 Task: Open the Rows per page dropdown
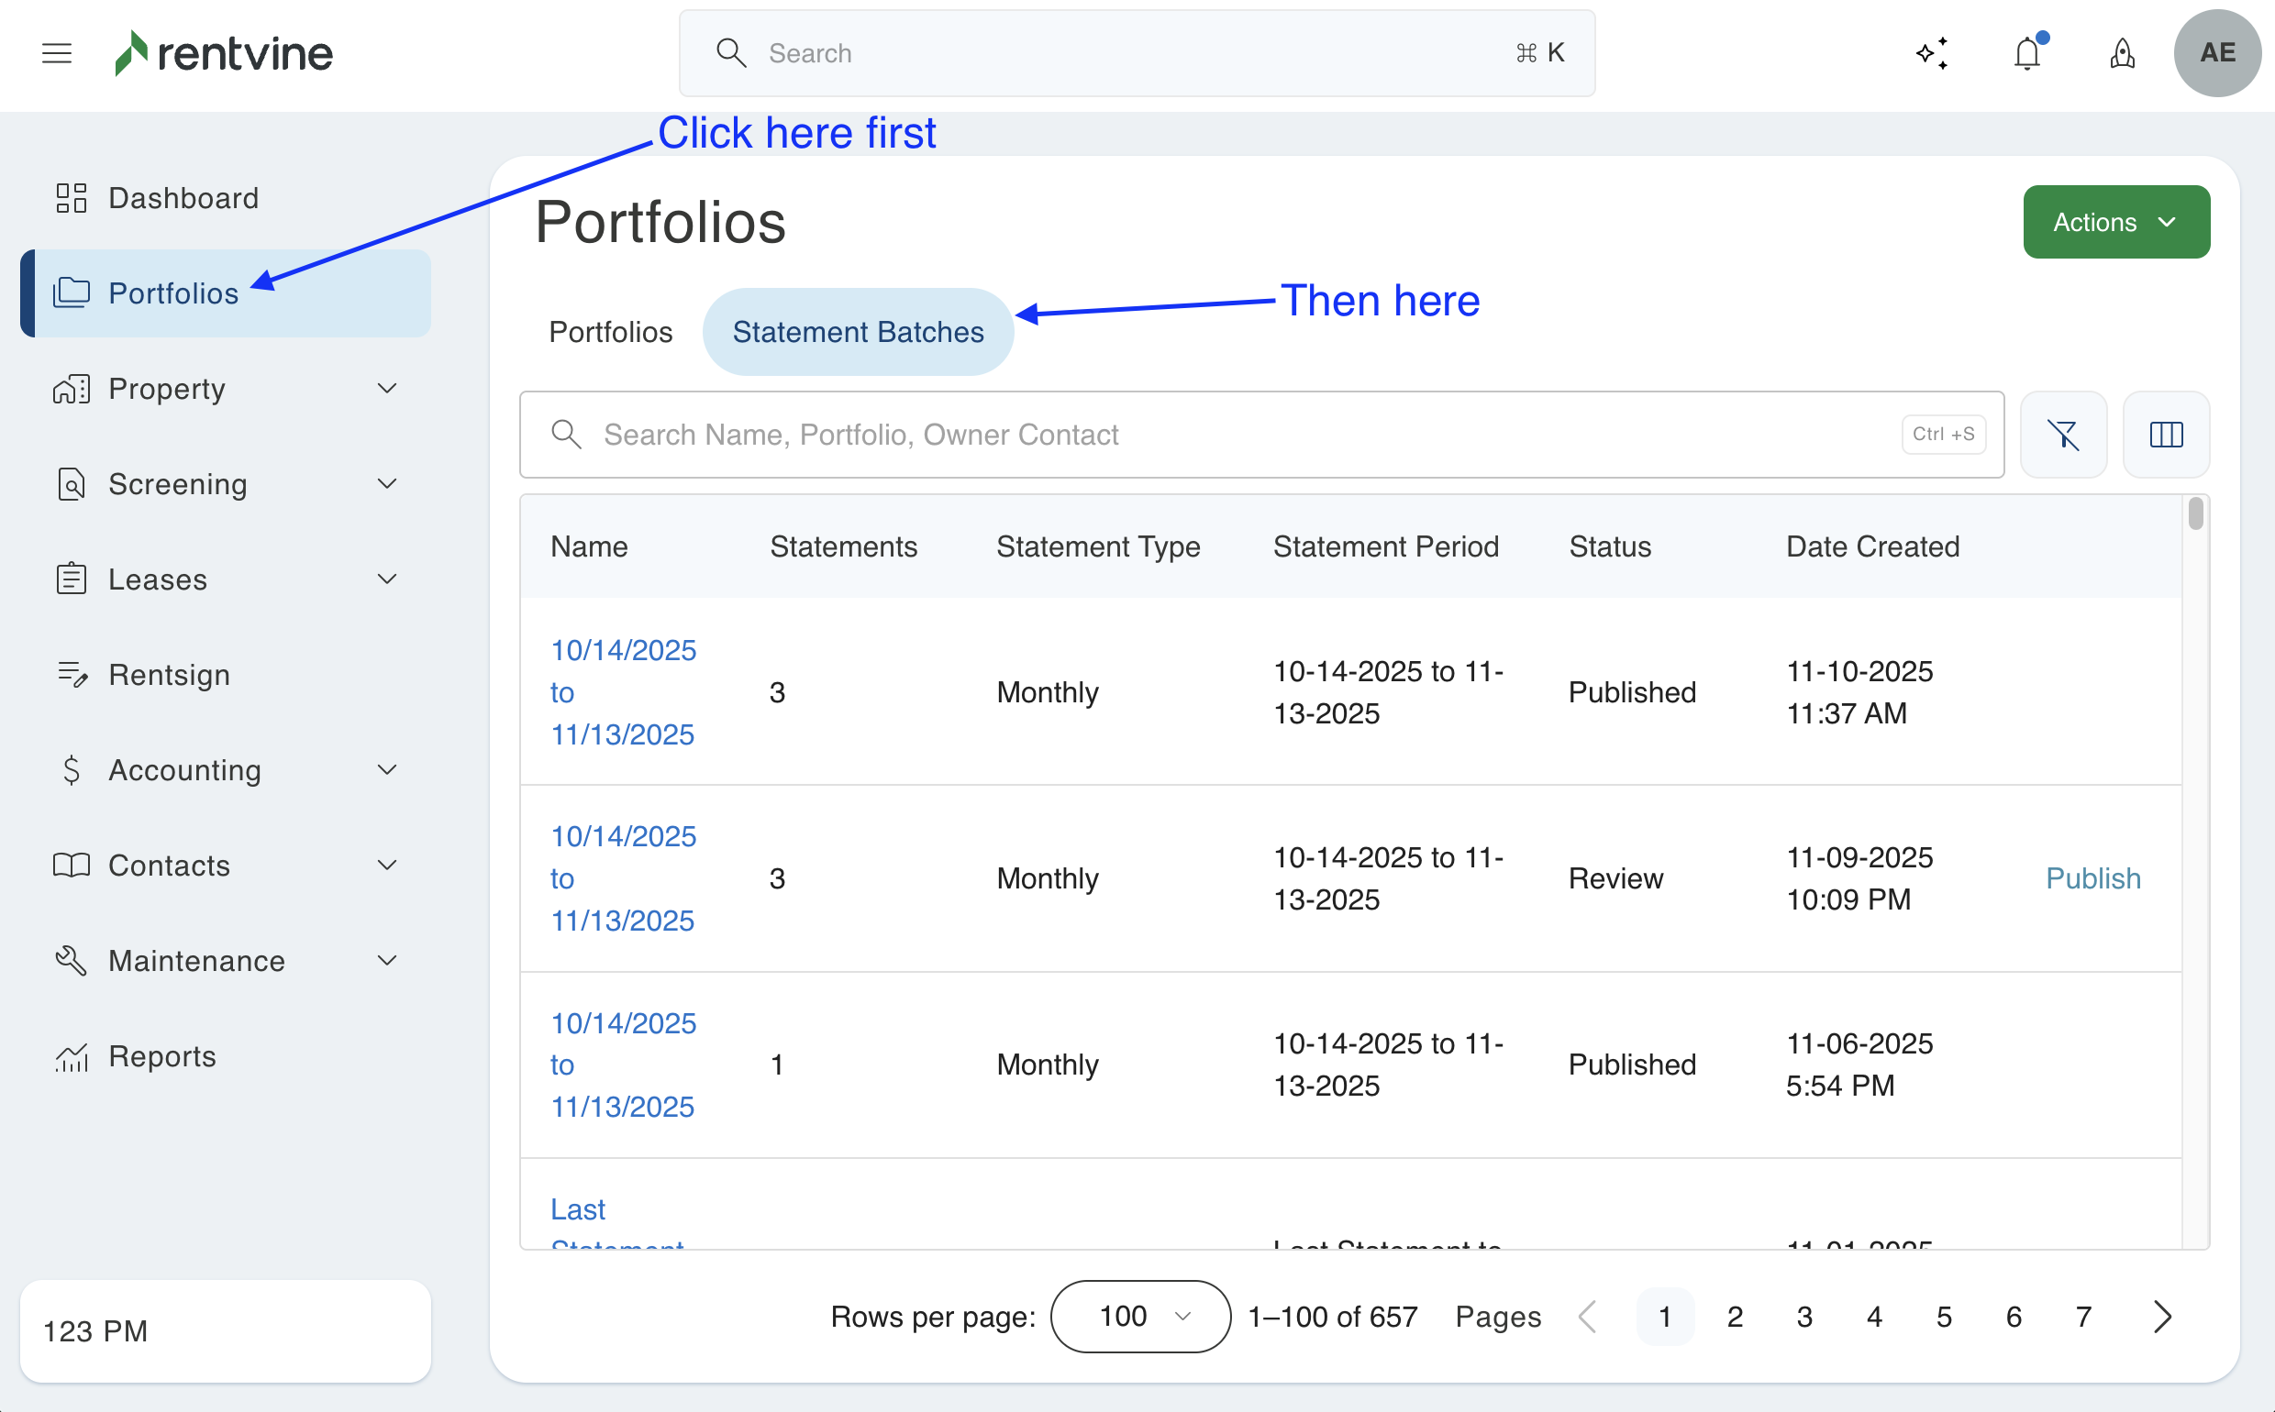[x=1140, y=1317]
